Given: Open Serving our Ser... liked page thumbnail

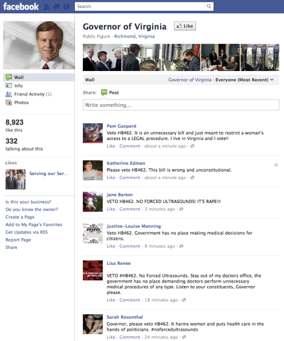Looking at the screenshot, I should pos(15,180).
